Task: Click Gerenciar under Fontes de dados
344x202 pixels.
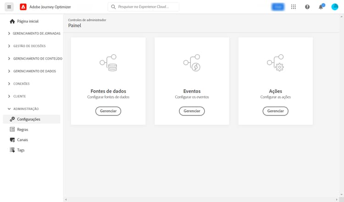Action: [108, 111]
